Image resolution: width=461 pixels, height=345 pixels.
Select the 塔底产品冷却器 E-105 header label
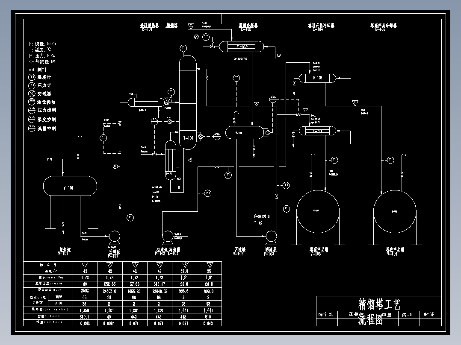click(383, 27)
